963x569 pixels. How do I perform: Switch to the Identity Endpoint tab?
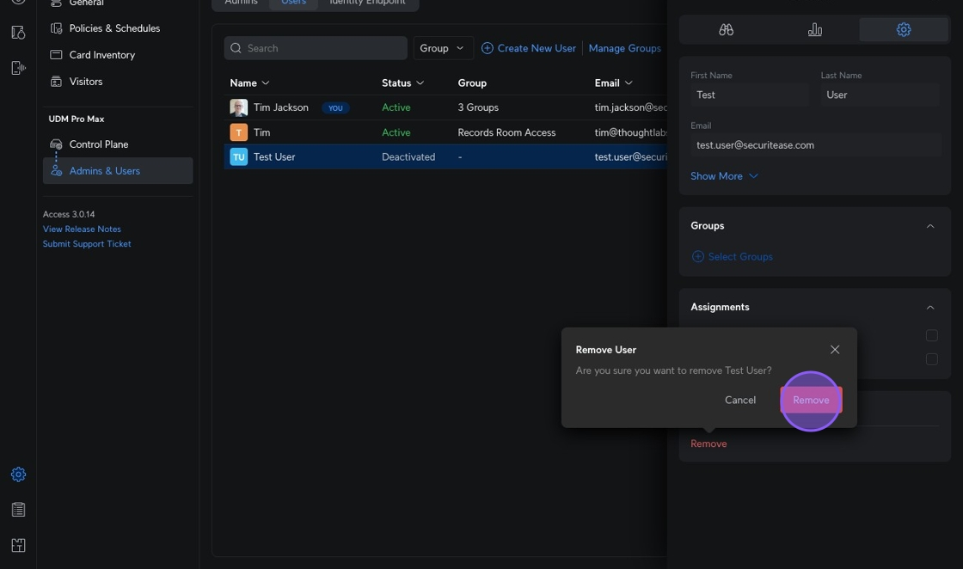[367, 3]
